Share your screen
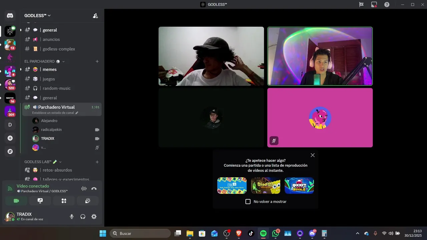Image resolution: width=427 pixels, height=240 pixels. [40, 201]
